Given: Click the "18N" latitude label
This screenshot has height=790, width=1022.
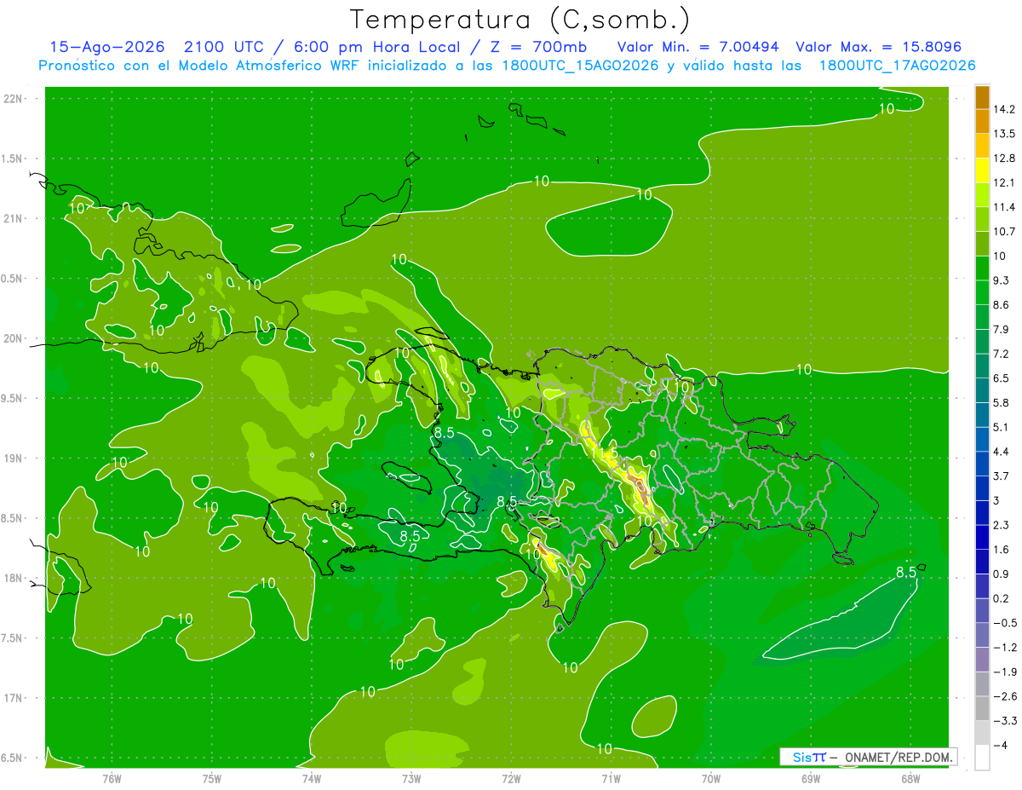Looking at the screenshot, I should (x=13, y=579).
